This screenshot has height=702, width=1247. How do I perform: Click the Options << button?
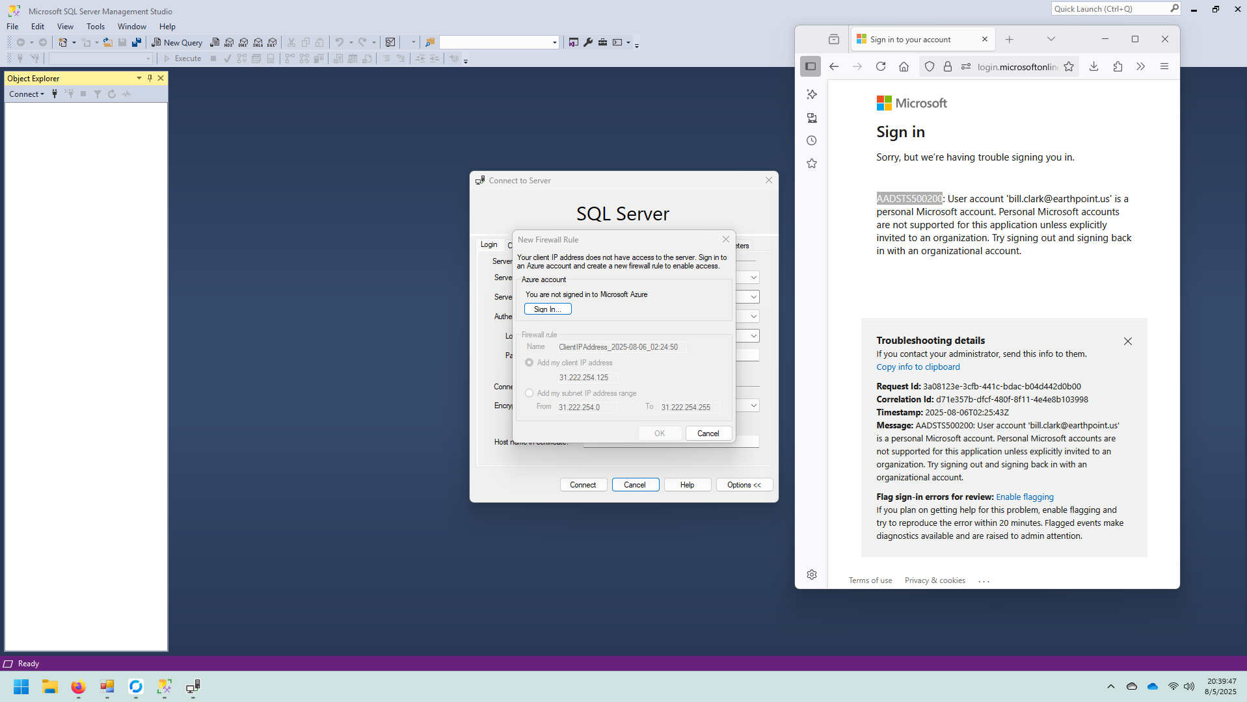coord(744,485)
